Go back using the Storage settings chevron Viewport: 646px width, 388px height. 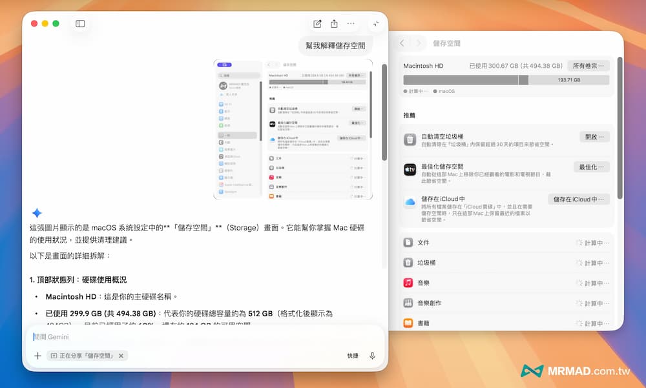[401, 43]
